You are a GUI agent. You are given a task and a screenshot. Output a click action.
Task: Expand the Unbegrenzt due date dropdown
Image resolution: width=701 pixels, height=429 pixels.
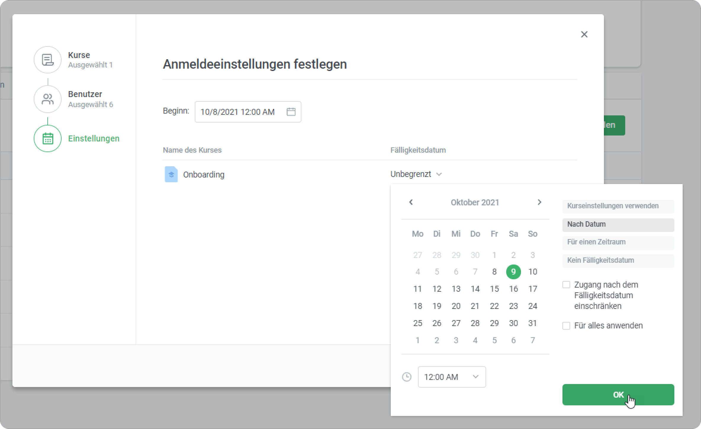click(416, 174)
